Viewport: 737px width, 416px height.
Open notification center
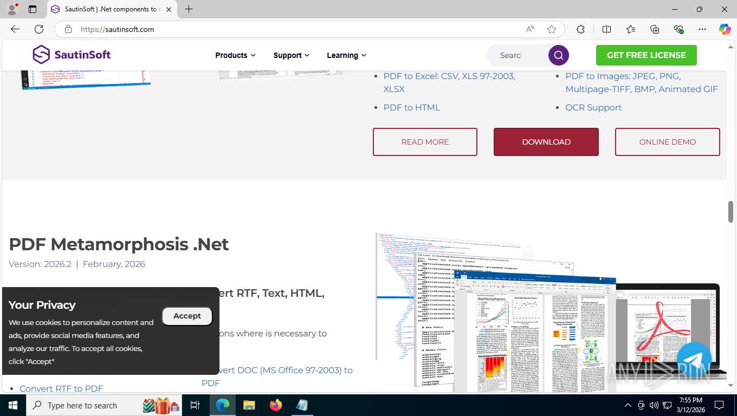(x=719, y=405)
